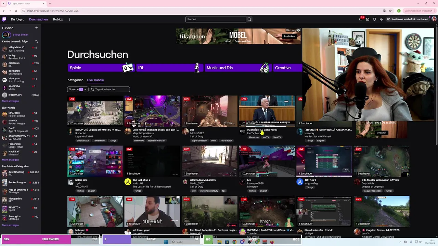Screen dimensions: 438x246
Task: Click the ad info icon beside Werbung
Action: [x=298, y=30]
